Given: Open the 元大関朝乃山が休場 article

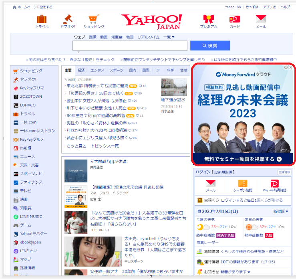Looking at the screenshot, I should point(108,162).
